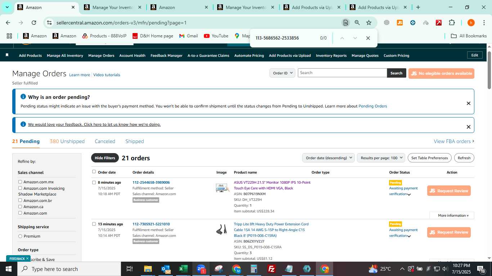Check the Amazon.com sales channel filter
Screen dimensions: 492x276
[x=20, y=213]
